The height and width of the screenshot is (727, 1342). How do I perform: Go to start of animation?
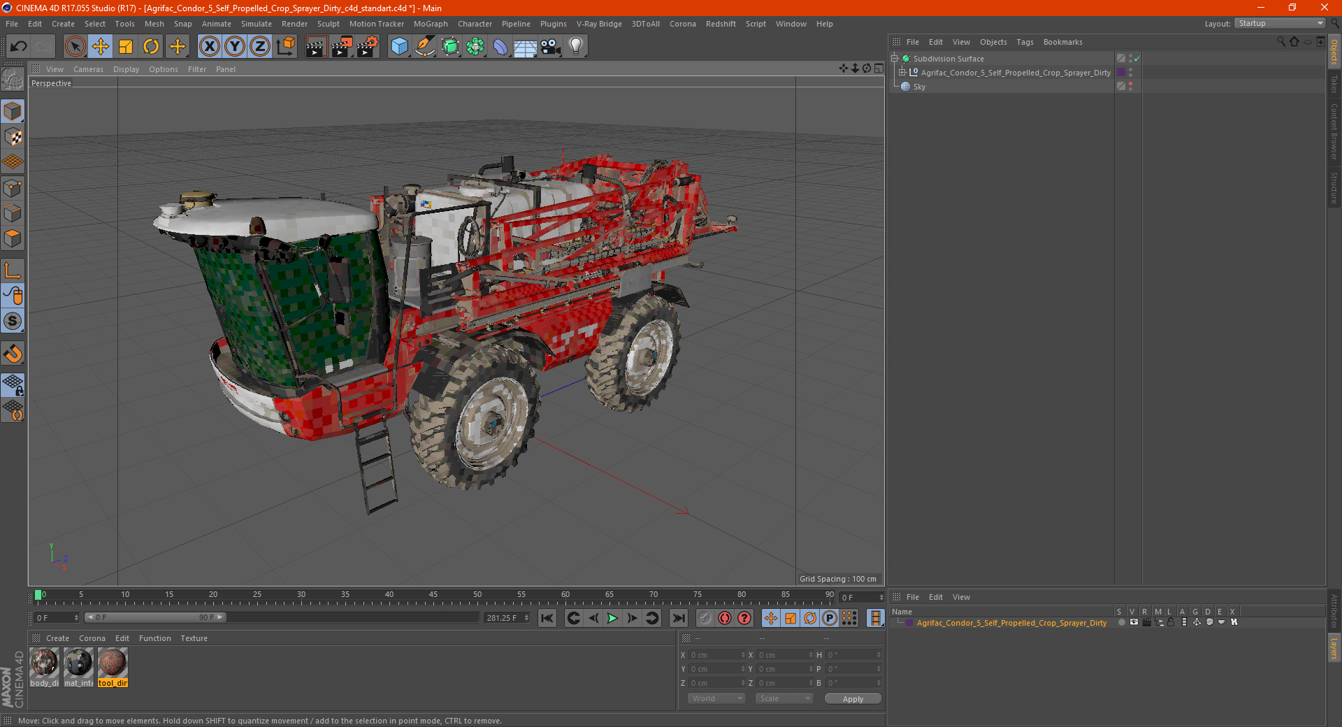click(x=547, y=618)
